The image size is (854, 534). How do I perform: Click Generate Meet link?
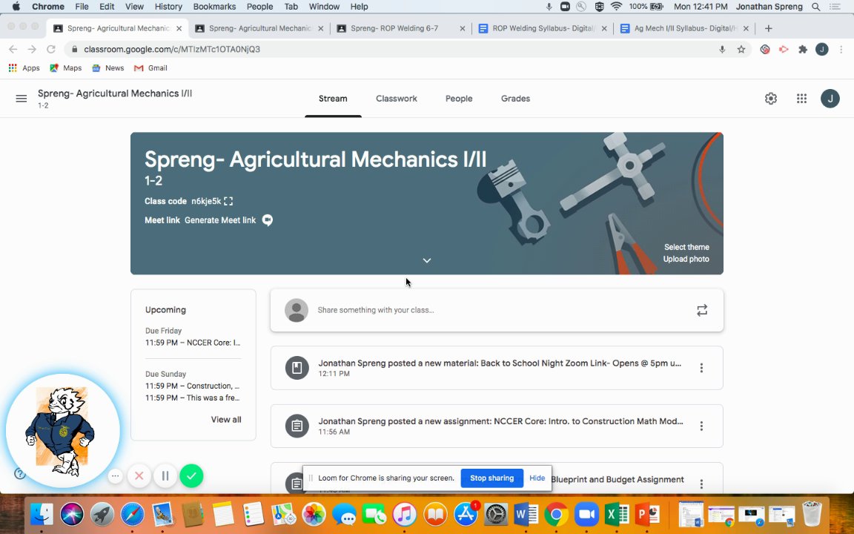[x=220, y=220]
